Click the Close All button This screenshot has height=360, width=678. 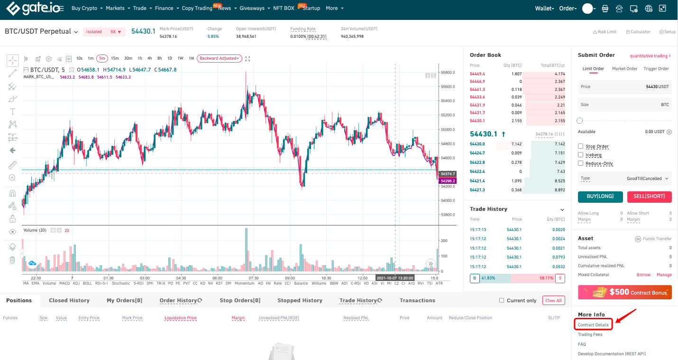click(x=553, y=300)
